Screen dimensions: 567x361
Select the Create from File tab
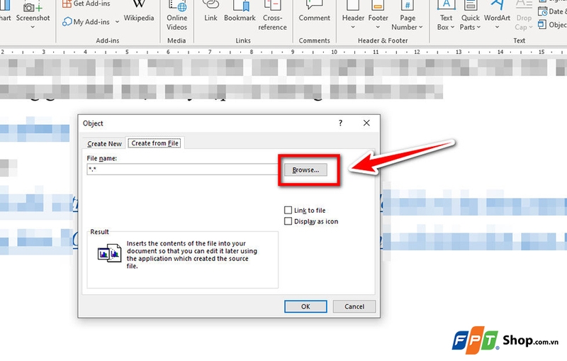point(155,143)
